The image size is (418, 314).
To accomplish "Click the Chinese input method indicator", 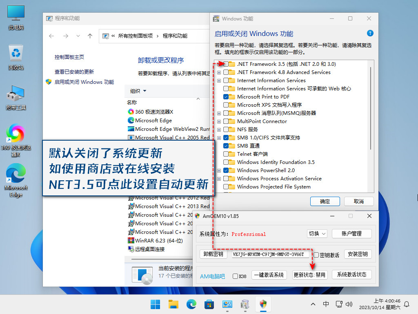I will click(326, 304).
